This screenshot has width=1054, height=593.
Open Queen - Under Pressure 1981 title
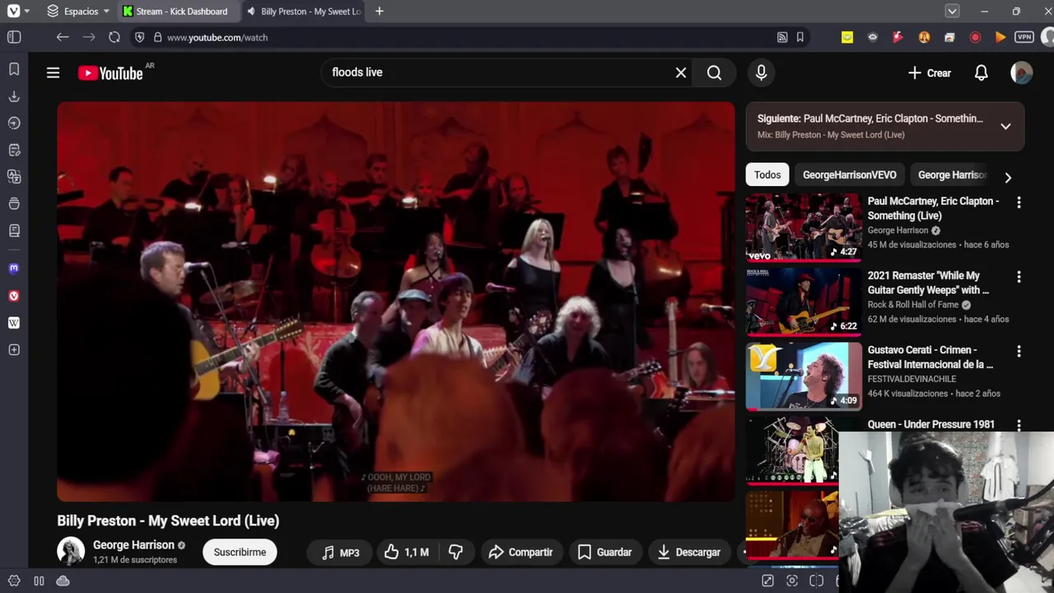(931, 424)
